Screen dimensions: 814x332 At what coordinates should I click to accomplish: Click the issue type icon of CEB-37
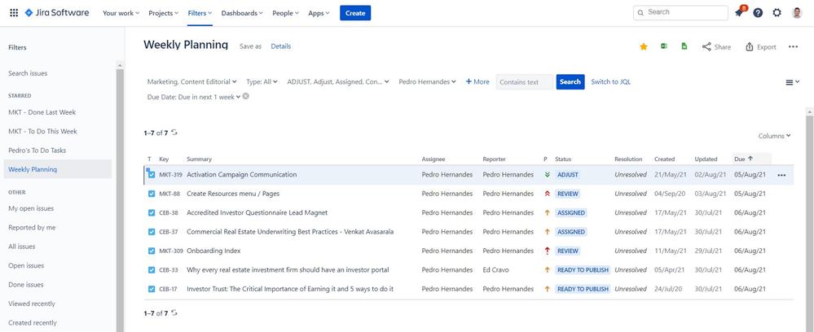pyautogui.click(x=151, y=232)
